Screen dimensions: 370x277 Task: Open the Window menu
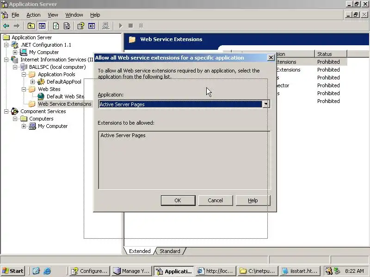pyautogui.click(x=74, y=15)
